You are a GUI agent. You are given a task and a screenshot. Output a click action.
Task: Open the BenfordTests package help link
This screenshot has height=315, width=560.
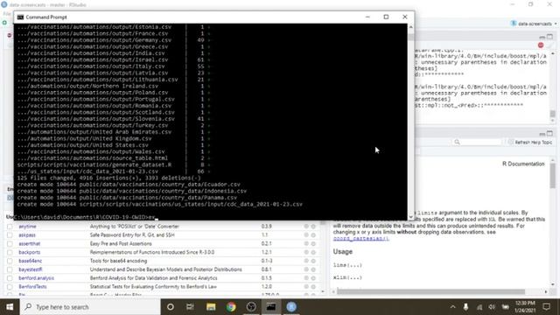32,286
